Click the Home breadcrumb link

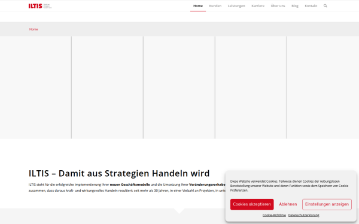coord(34,29)
